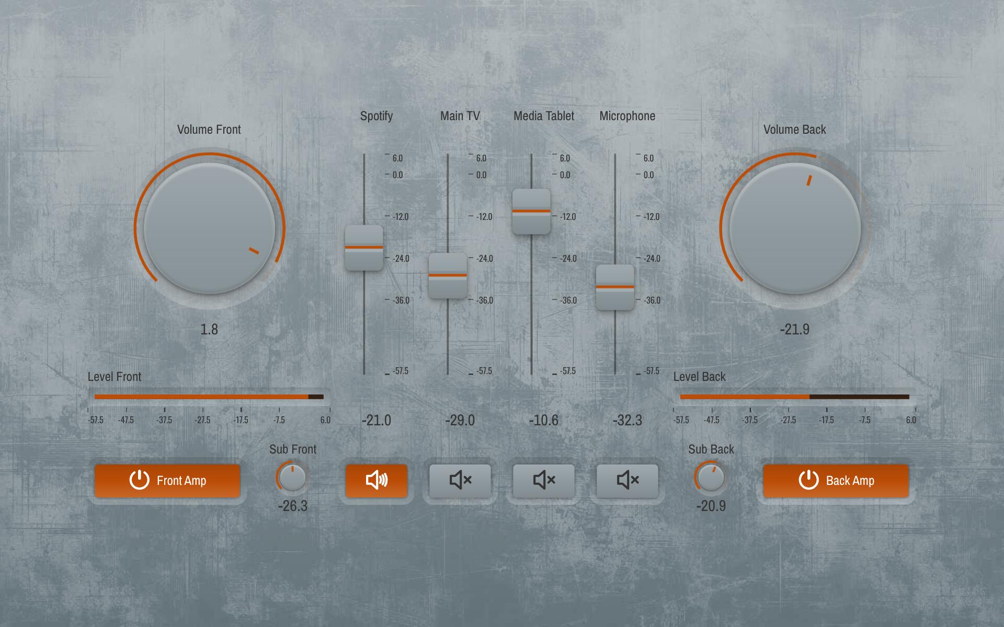Unmute the Media Tablet channel

(x=543, y=480)
